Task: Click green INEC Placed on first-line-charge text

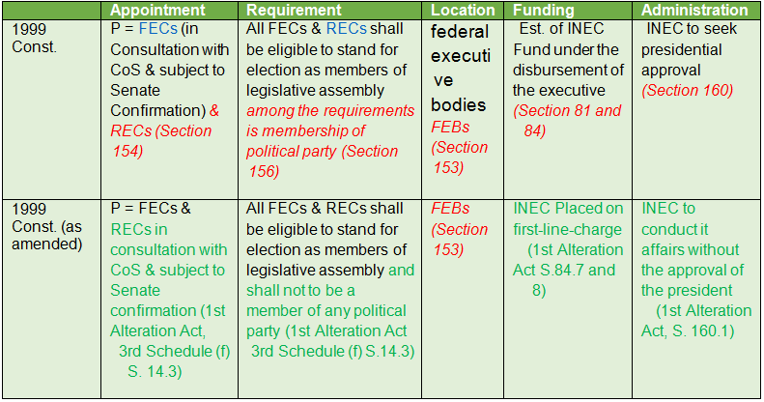Action: (x=568, y=218)
